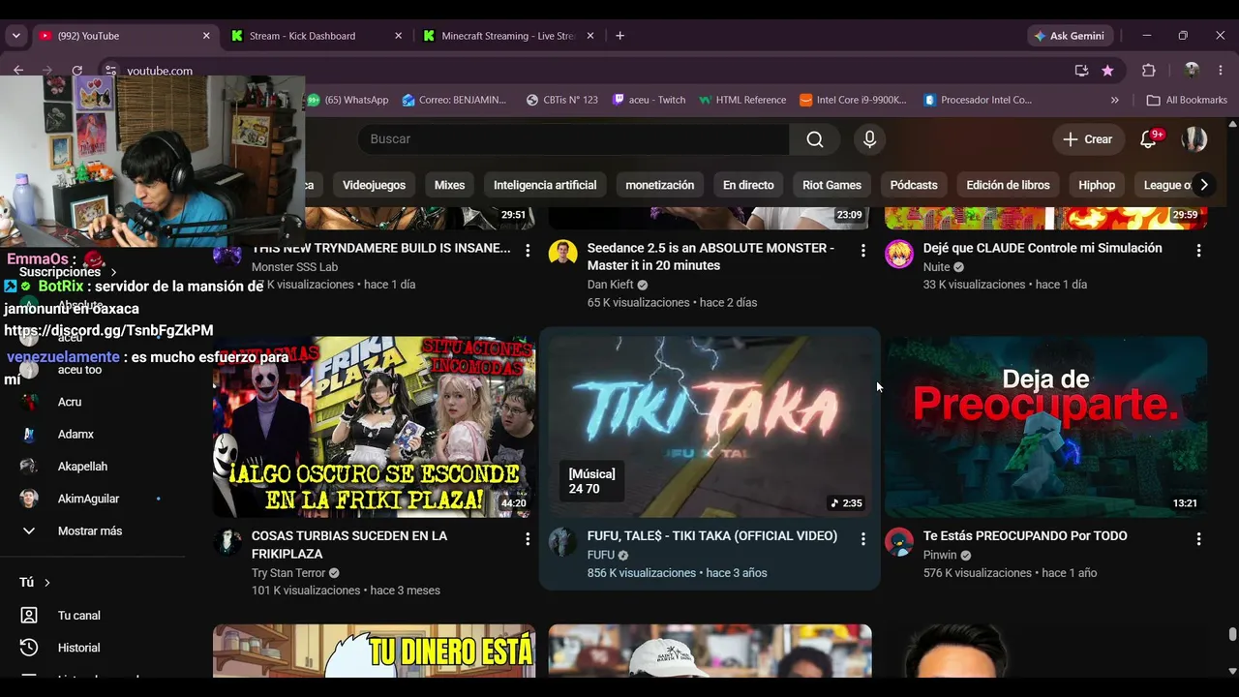This screenshot has width=1239, height=697.
Task: Click the page scrollbar thumb
Action: [x=1232, y=635]
